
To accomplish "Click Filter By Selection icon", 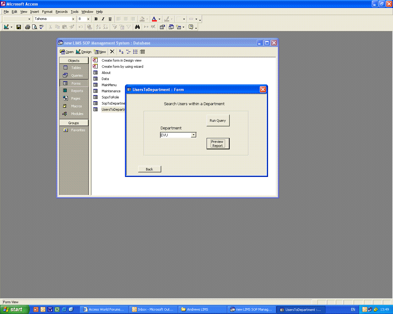I will [115, 27].
